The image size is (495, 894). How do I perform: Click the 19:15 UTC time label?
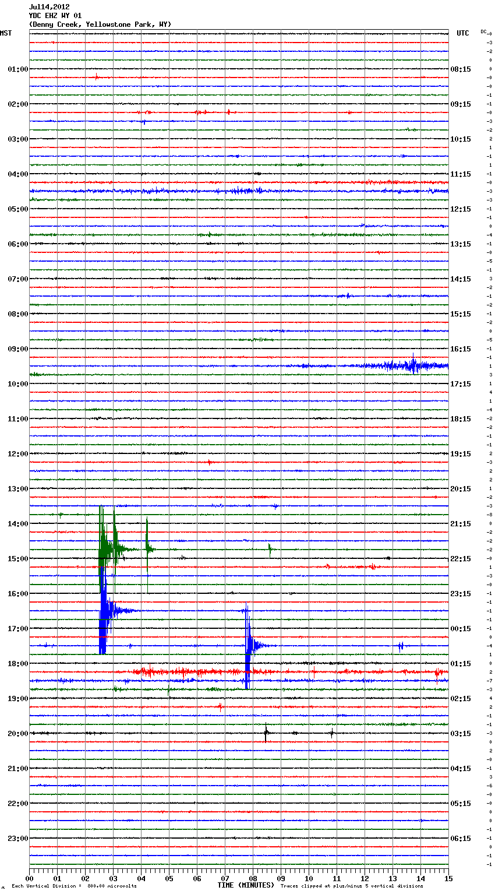tap(461, 454)
